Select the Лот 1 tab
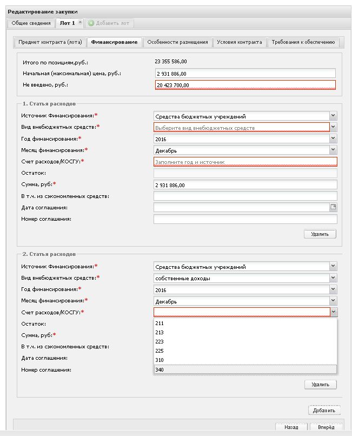Viewport: 352px width, 436px height. point(67,23)
